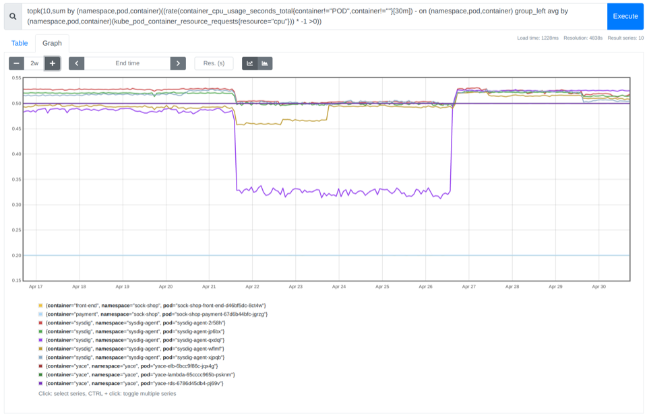
Task: Click the search magnifier icon beside the query box
Action: point(11,15)
